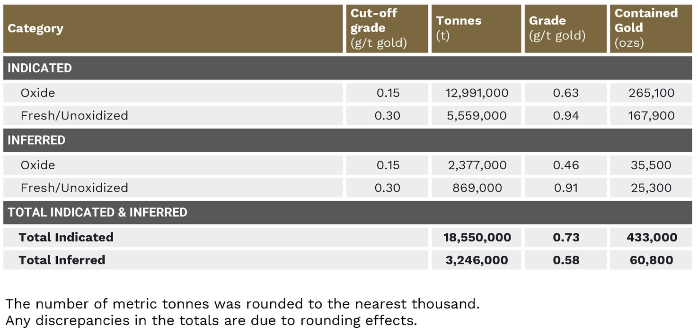Select the 0.94 grade cell

[565, 116]
